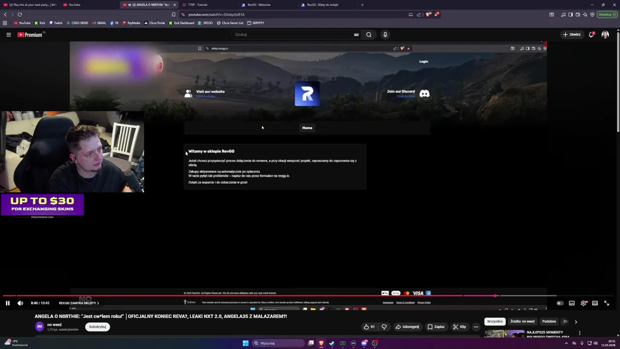Open the SKRYPTY bookmarks folder
620x349 pixels.
pos(256,23)
